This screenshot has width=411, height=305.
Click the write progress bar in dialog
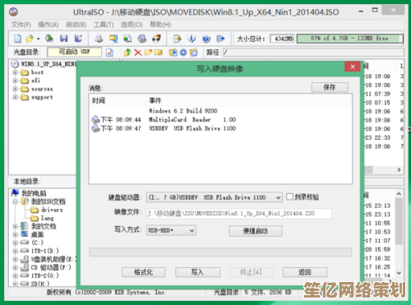point(220,252)
